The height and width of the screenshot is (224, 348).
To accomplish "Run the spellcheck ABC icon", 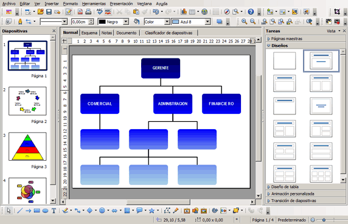I will point(100,12).
